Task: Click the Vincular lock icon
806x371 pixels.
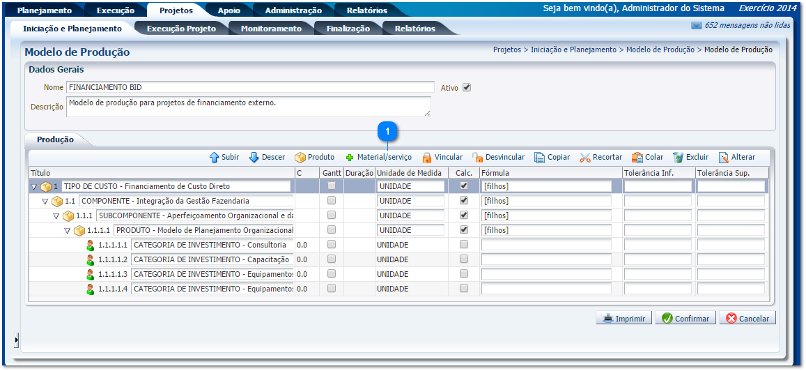Action: point(427,158)
